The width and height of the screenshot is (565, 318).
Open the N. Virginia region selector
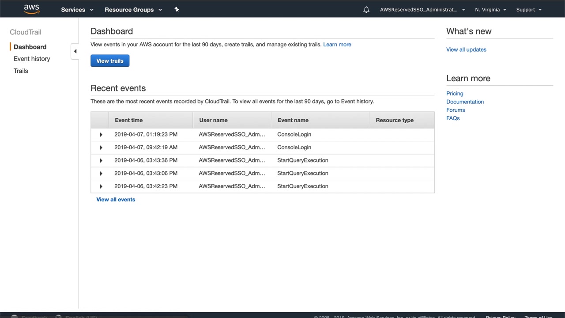(x=490, y=9)
